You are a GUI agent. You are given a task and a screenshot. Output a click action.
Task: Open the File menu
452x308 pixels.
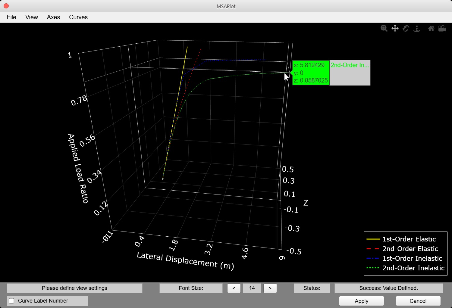(11, 17)
